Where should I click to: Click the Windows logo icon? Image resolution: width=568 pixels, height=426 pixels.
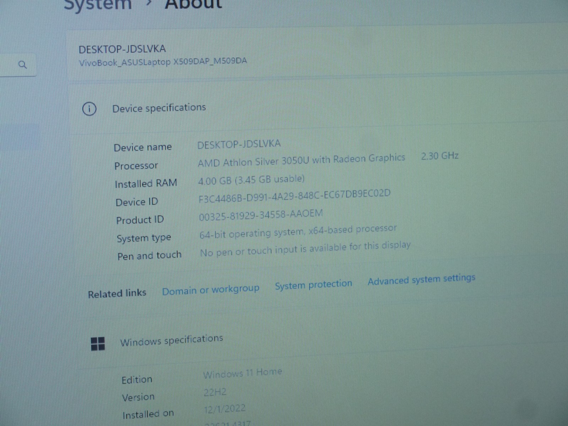tap(98, 344)
